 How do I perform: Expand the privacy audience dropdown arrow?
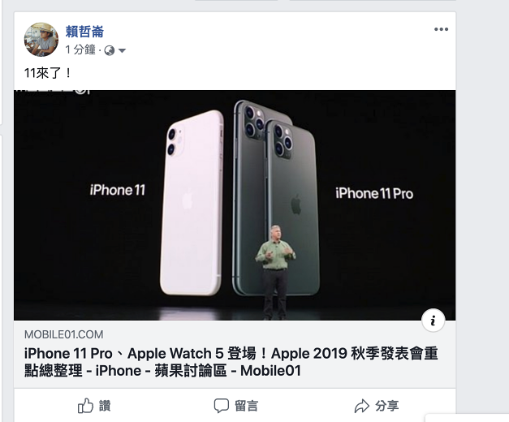pyautogui.click(x=122, y=50)
